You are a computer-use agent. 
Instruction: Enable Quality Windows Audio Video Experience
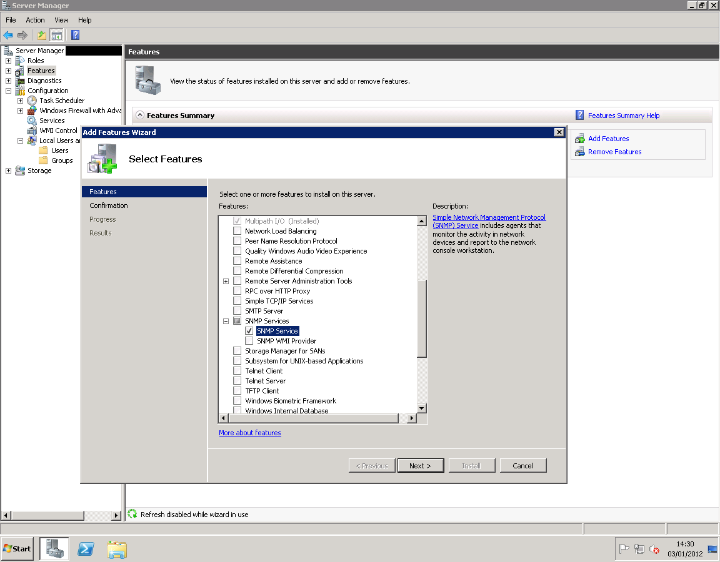click(237, 251)
